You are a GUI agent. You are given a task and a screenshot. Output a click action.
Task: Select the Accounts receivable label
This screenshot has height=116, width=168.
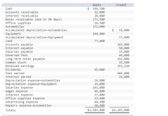pos(22,12)
